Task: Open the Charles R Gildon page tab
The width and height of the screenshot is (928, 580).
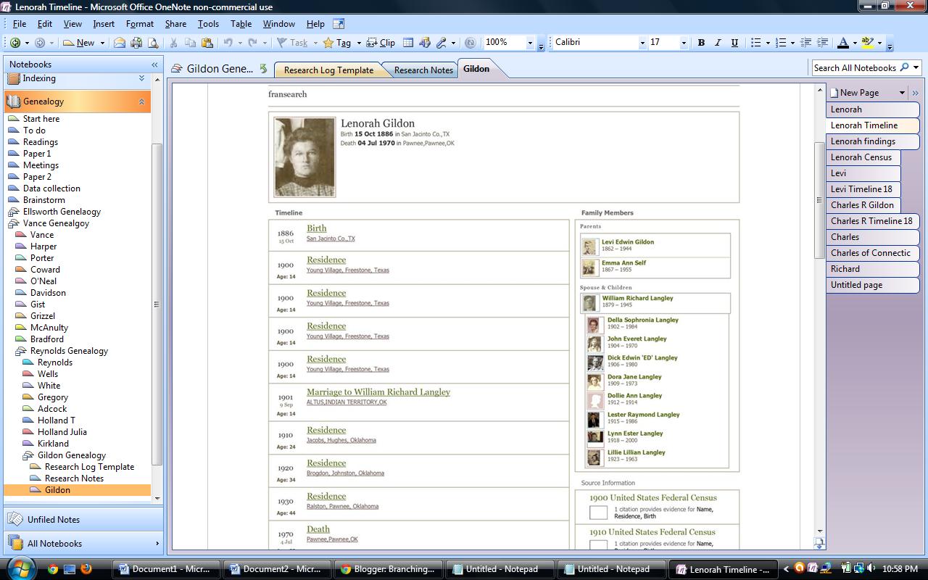Action: pos(863,205)
